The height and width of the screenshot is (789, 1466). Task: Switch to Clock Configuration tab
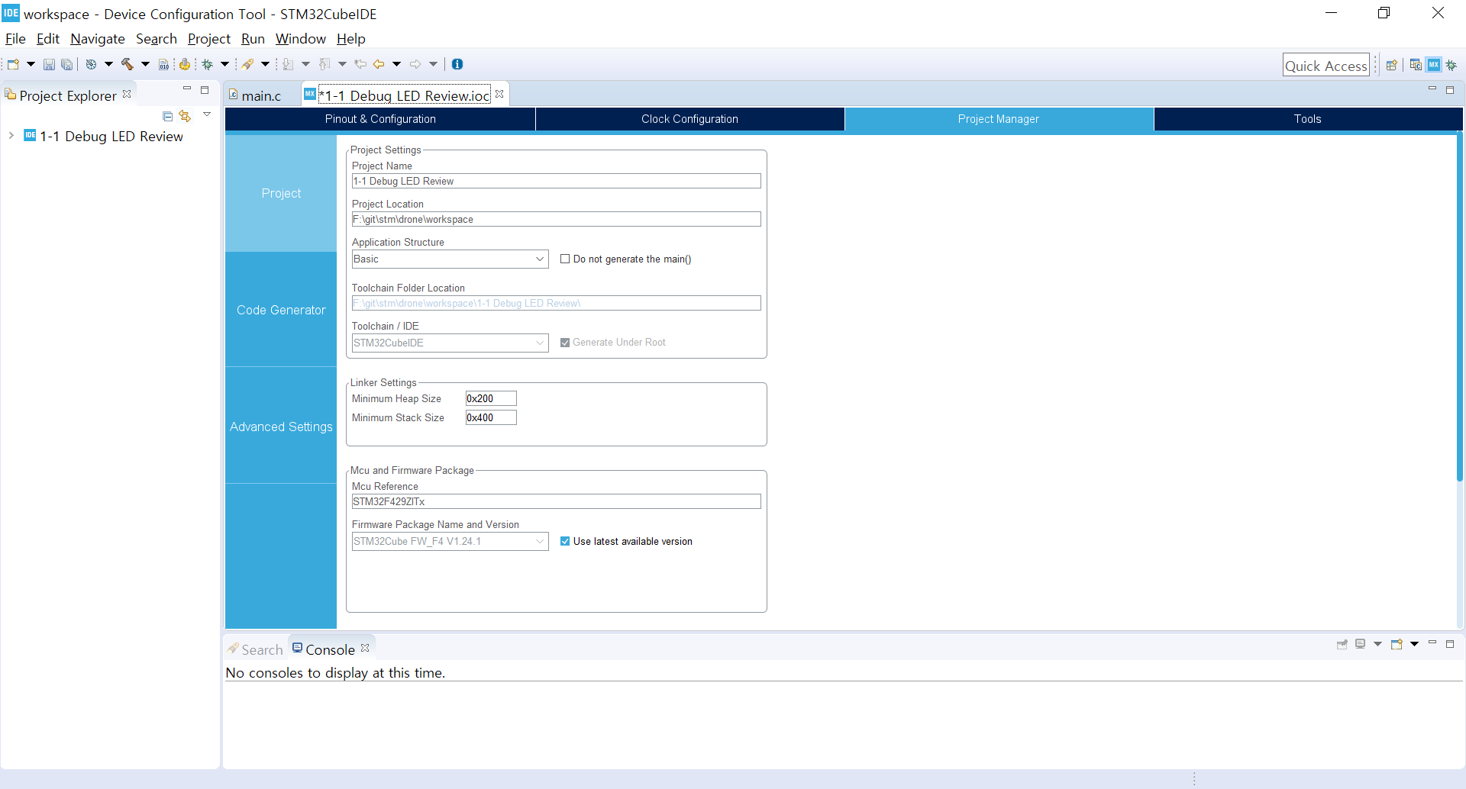689,119
